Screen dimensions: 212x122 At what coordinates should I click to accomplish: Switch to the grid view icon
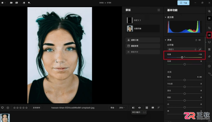click(147, 108)
